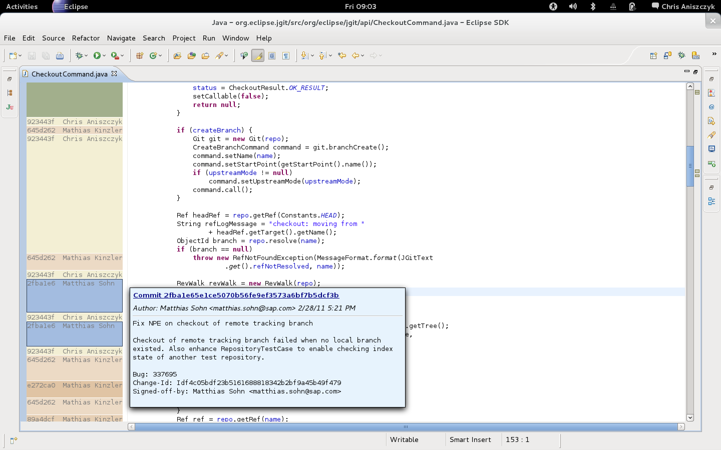Expand the New Java Class dropdown arrow
Viewport: 721px width, 450px height.
[160, 55]
